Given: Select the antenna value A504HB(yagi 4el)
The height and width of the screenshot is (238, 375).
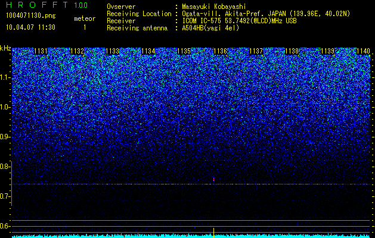Looking at the screenshot, I should [x=210, y=28].
